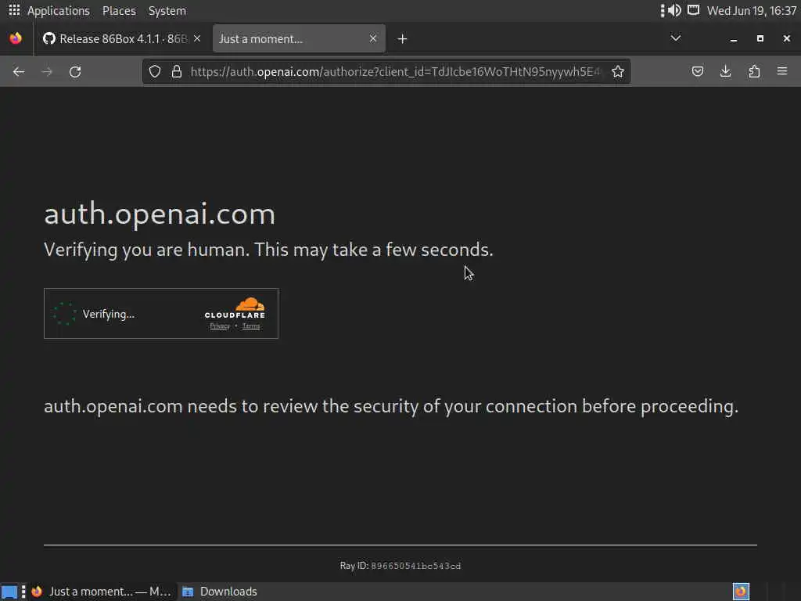Click Firefox icon in bottom panel tray
Screen dimensions: 801x601
point(741,592)
